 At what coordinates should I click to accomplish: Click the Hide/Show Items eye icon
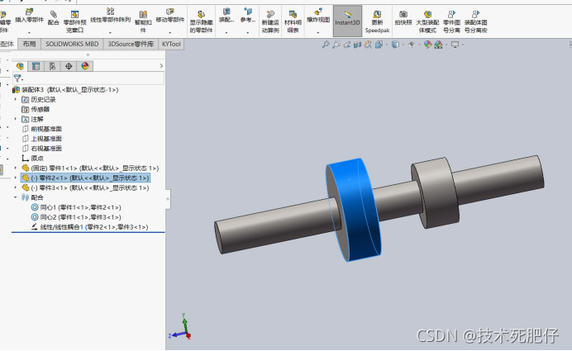pos(412,45)
